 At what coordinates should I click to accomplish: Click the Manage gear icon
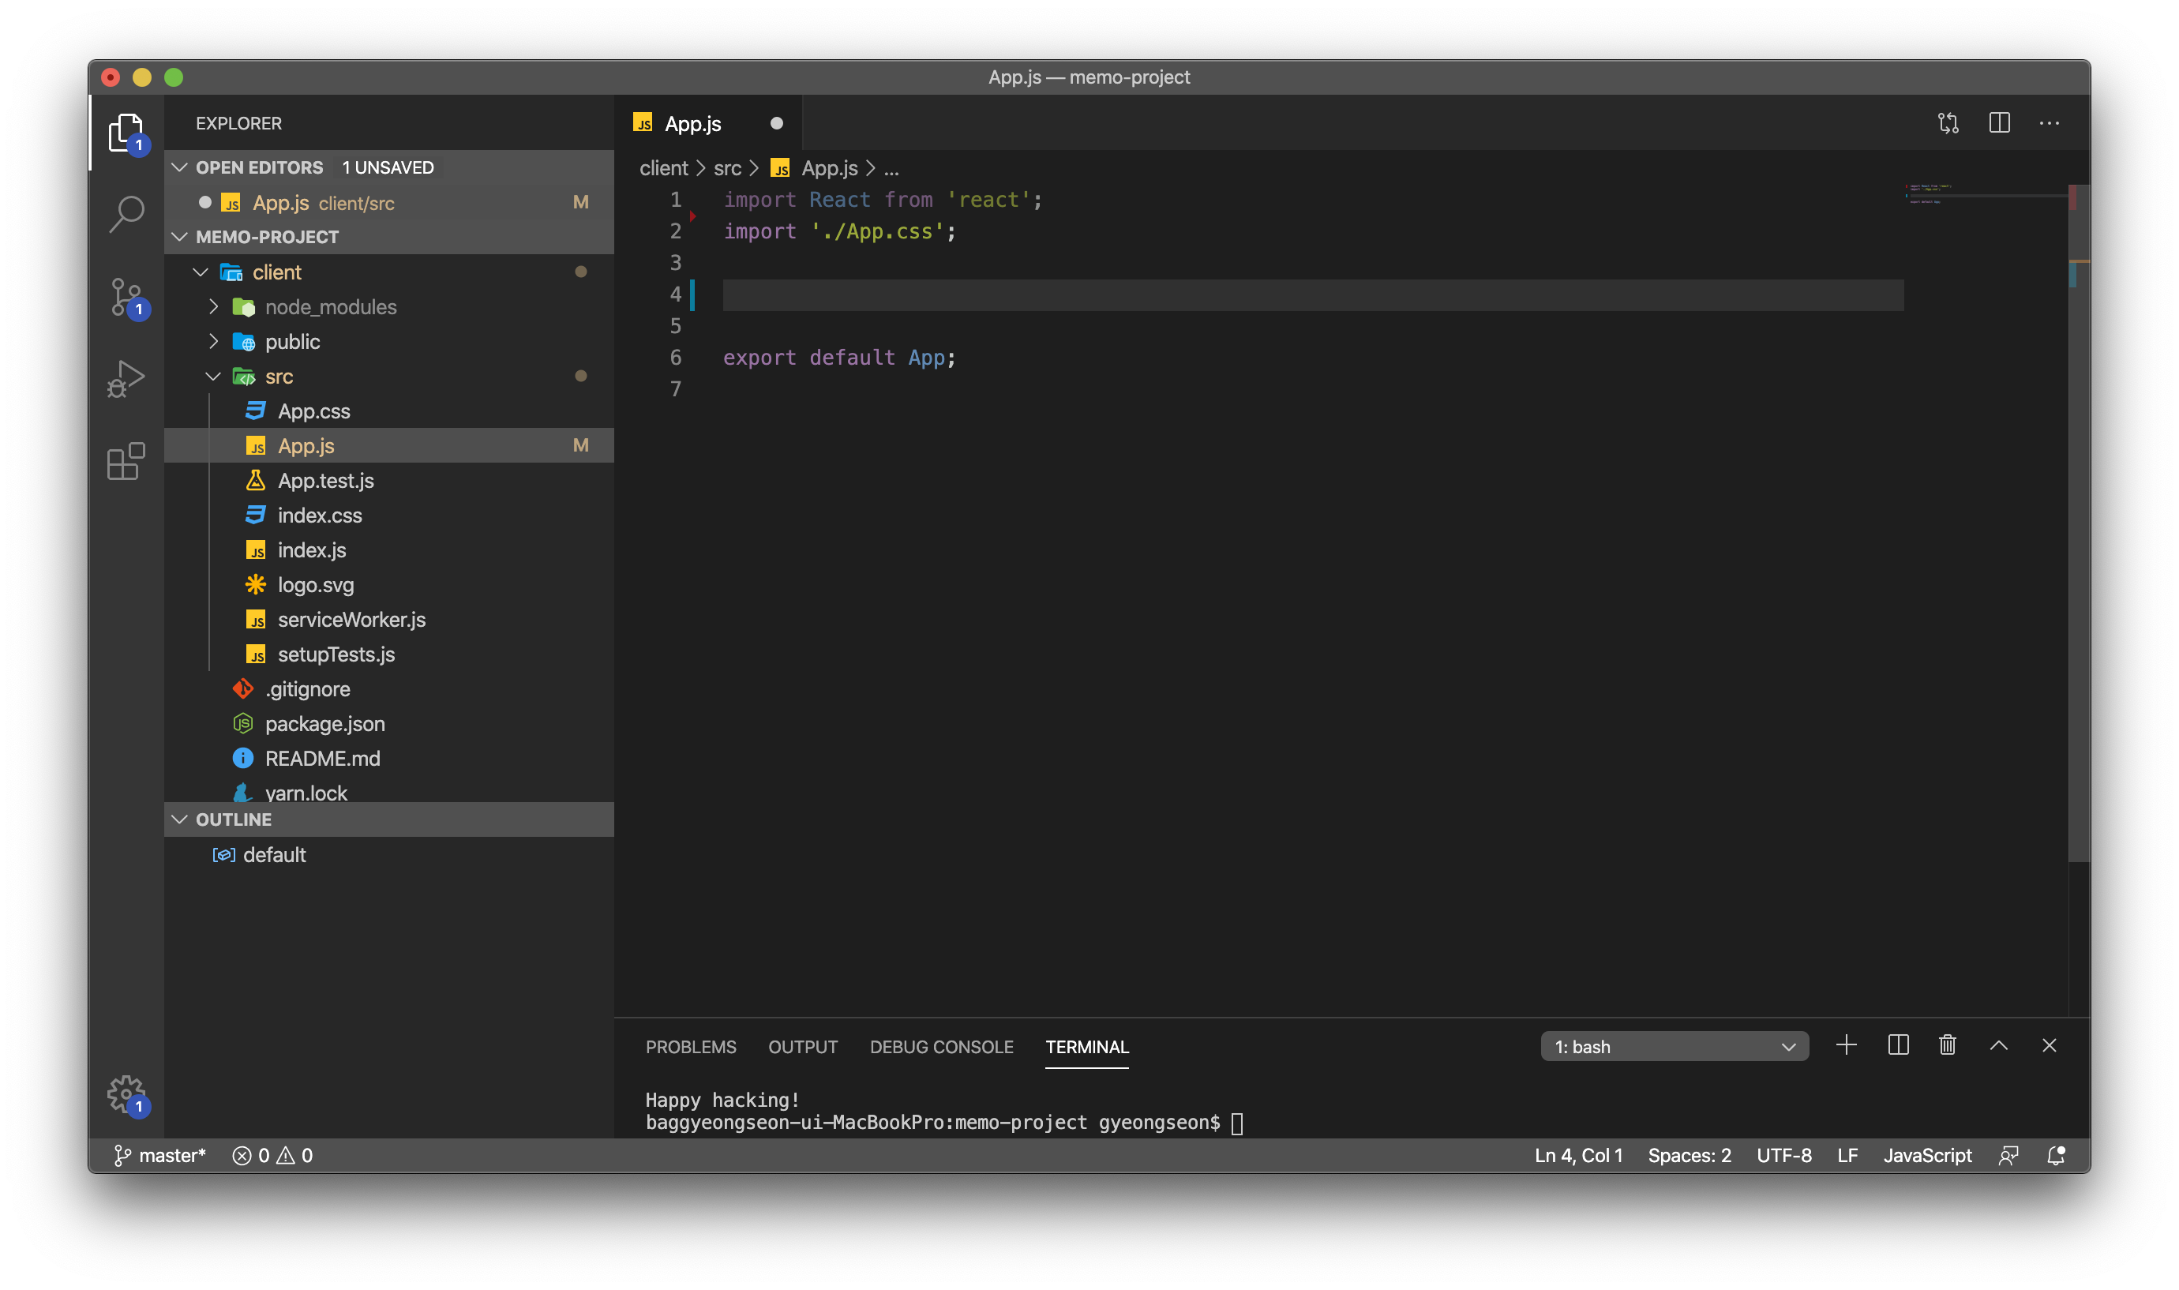127,1093
